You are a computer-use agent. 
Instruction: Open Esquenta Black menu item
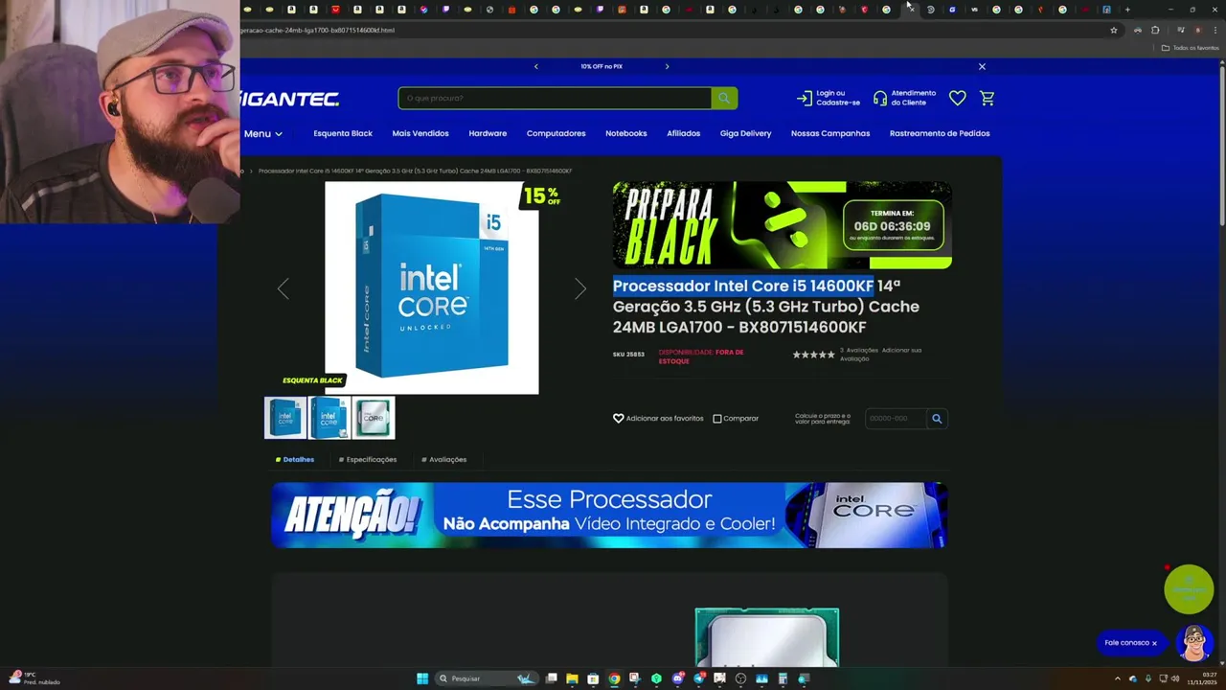343,133
